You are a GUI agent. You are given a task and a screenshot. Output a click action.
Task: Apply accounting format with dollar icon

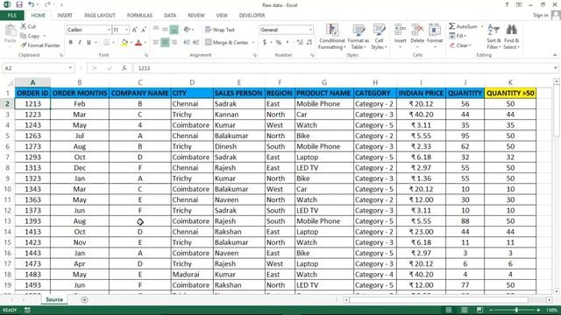click(x=265, y=43)
